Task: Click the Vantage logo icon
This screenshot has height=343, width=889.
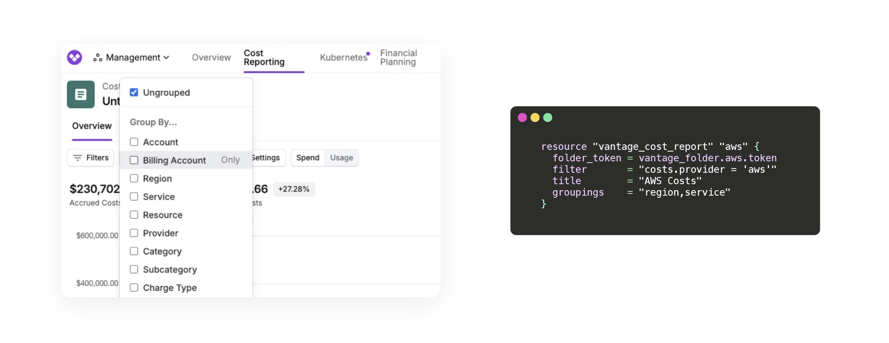Action: coord(74,58)
